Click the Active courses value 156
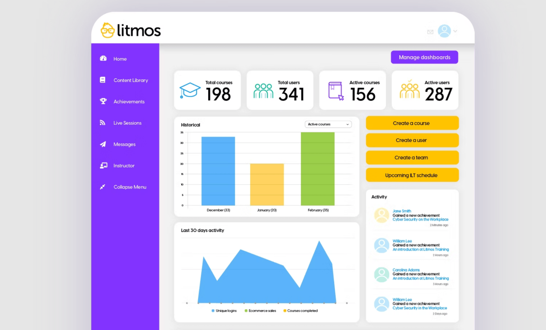The height and width of the screenshot is (330, 546). click(x=363, y=94)
